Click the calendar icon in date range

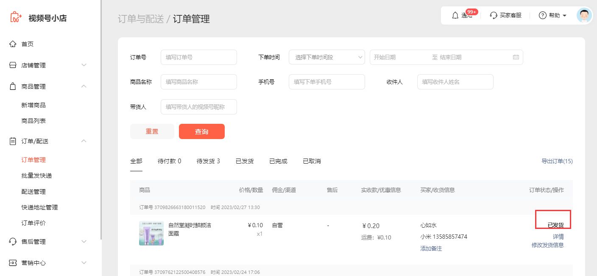coord(516,57)
